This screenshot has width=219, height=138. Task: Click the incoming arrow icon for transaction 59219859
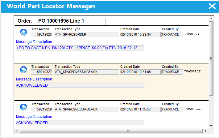point(23,107)
